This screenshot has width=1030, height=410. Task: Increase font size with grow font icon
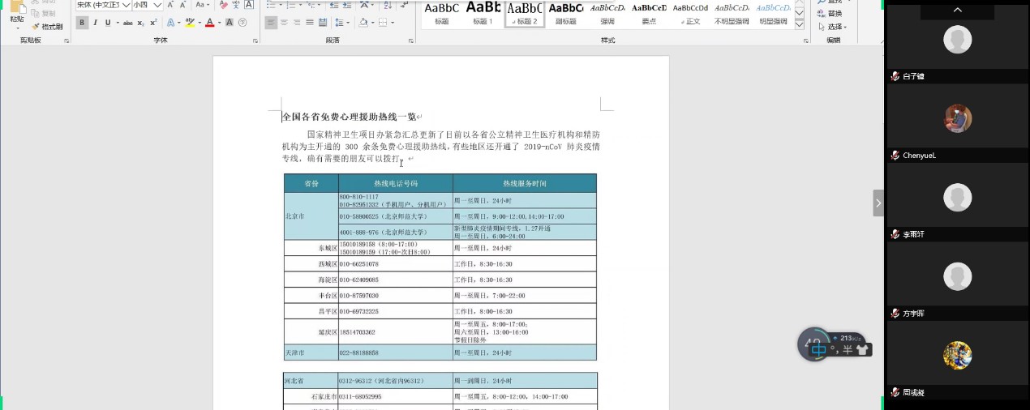point(170,5)
